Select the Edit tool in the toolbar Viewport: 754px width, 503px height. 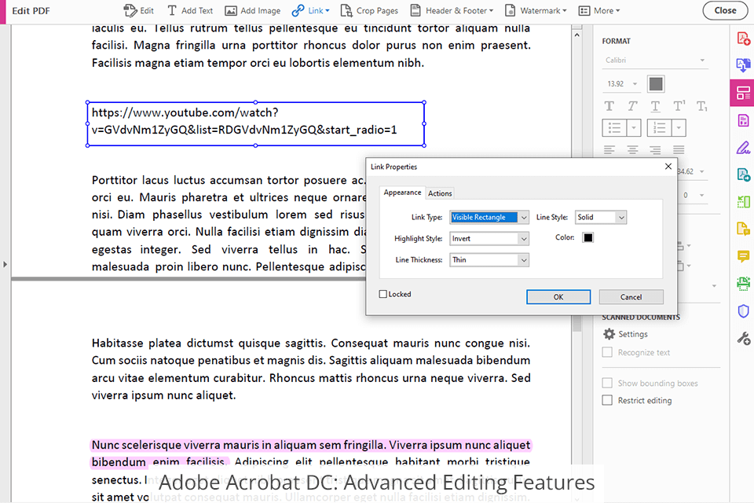(x=138, y=10)
